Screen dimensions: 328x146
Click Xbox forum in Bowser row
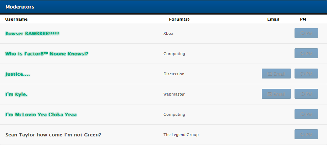(x=168, y=33)
